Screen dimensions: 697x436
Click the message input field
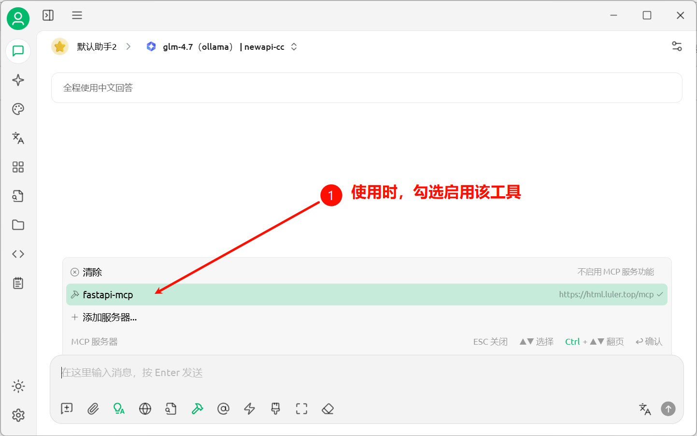pos(338,373)
